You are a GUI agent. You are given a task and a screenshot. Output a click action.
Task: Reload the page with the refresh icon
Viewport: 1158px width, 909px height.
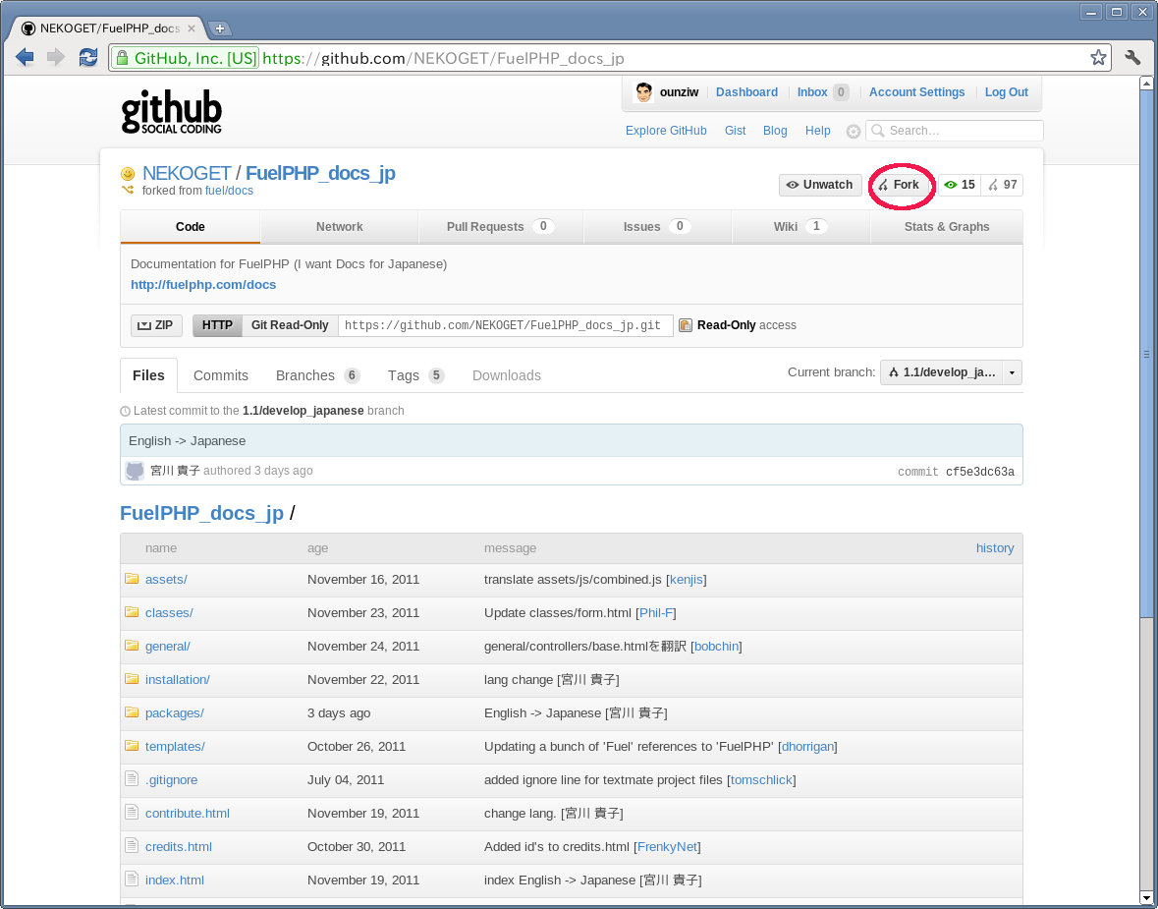[88, 58]
